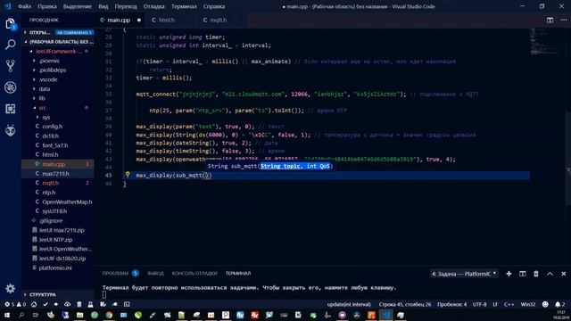Split the editor to the right

pos(550,20)
